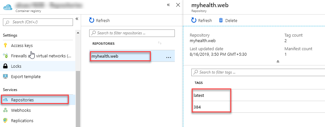
Task: Click the Repositories cloud icon
Action: point(6,100)
